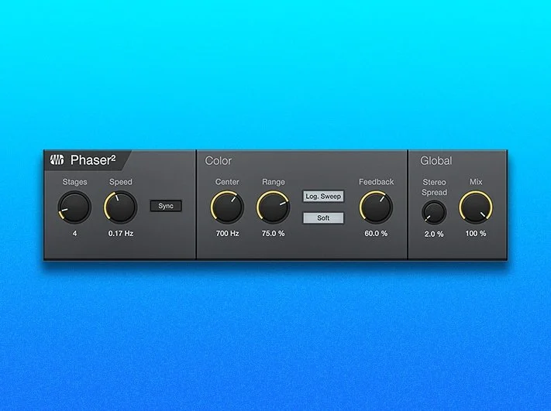
Task: Toggle the Sync button
Action: point(166,206)
